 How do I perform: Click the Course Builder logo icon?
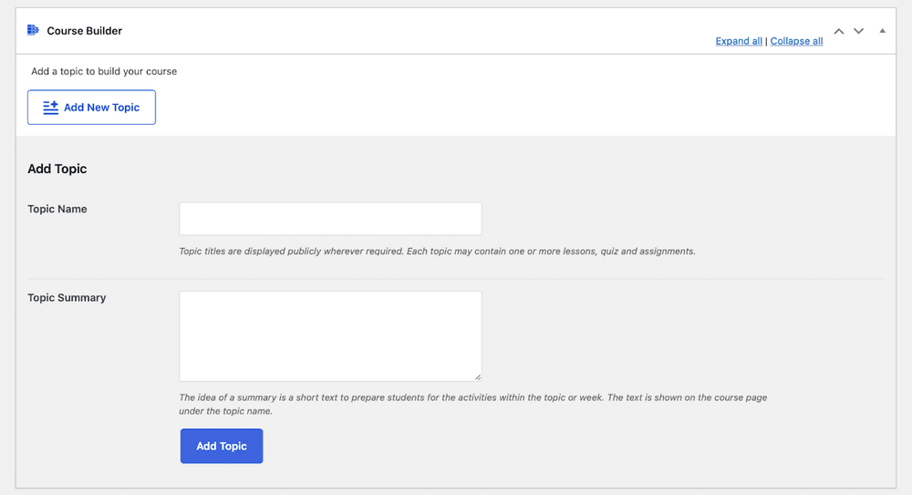[x=33, y=30]
